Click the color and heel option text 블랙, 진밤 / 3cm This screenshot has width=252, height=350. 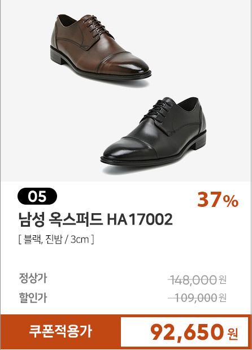(56, 240)
